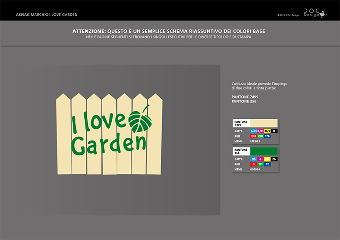
Task: Click the 'PANTONE 356' label in white box
Action: tap(241, 151)
